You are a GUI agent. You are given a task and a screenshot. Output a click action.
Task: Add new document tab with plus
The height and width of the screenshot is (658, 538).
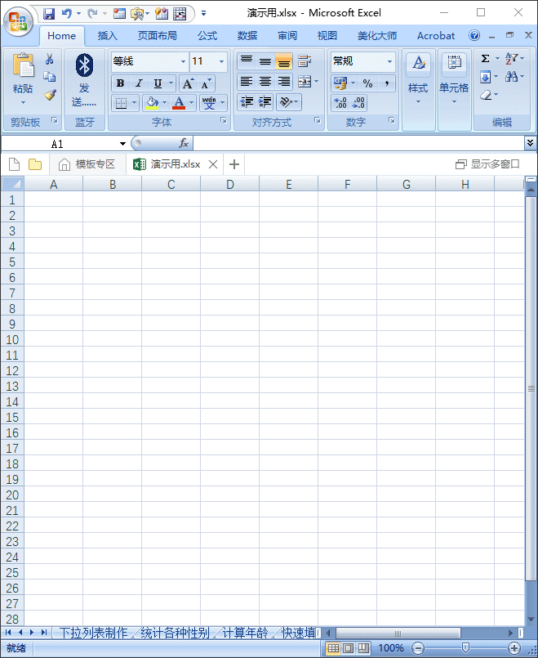(234, 164)
